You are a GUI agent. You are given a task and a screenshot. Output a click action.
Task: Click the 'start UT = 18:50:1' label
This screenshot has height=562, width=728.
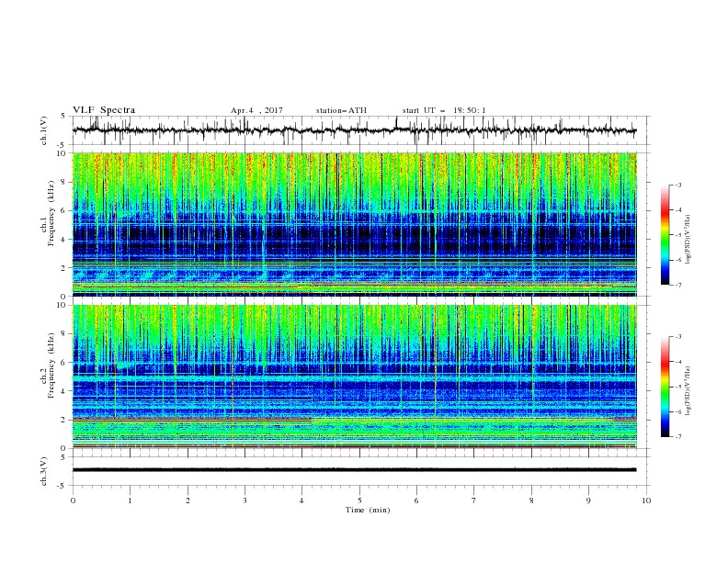click(x=444, y=110)
